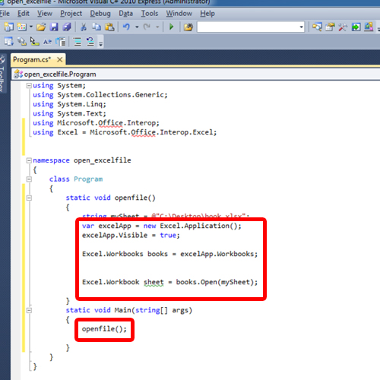Click 'static void openfile()' method signature

coord(110,198)
